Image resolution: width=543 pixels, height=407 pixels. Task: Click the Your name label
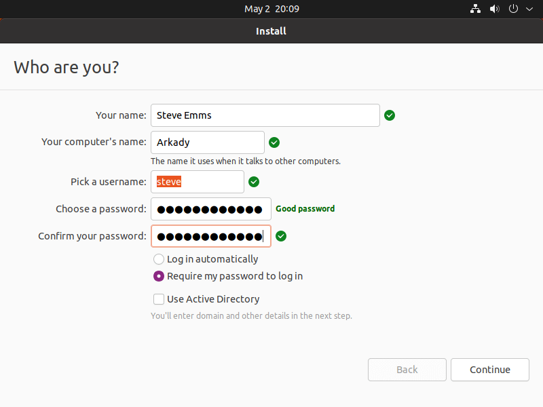pyautogui.click(x=121, y=115)
